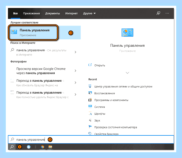This screenshot has width=182, height=158.
Task: Expand arrow for панель управления web result
Action: pos(75,52)
